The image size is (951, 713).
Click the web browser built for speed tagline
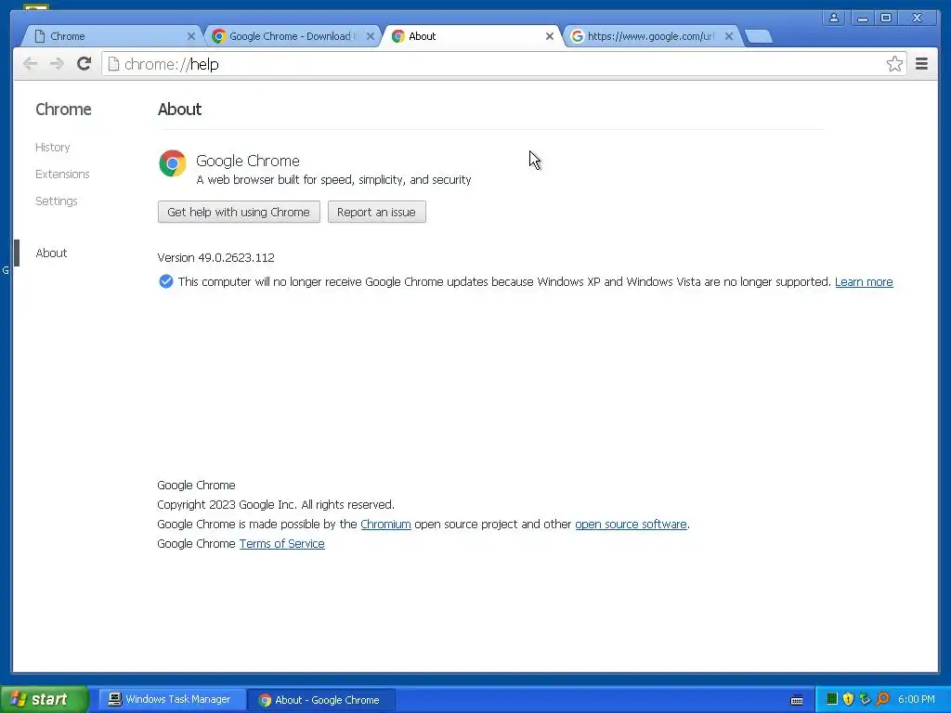click(x=333, y=179)
